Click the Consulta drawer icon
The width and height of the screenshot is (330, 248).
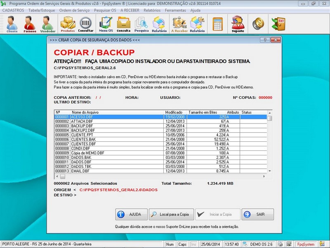(123, 24)
